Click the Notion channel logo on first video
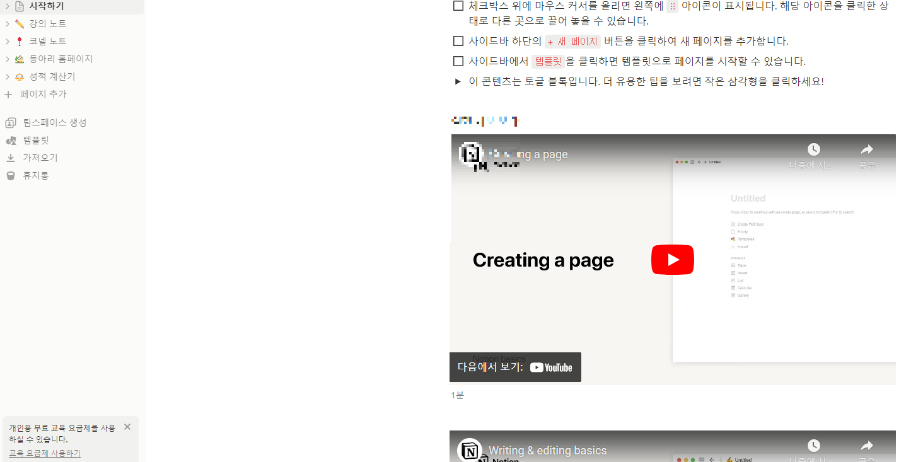Screen dimensions: 906x462 tap(470, 154)
